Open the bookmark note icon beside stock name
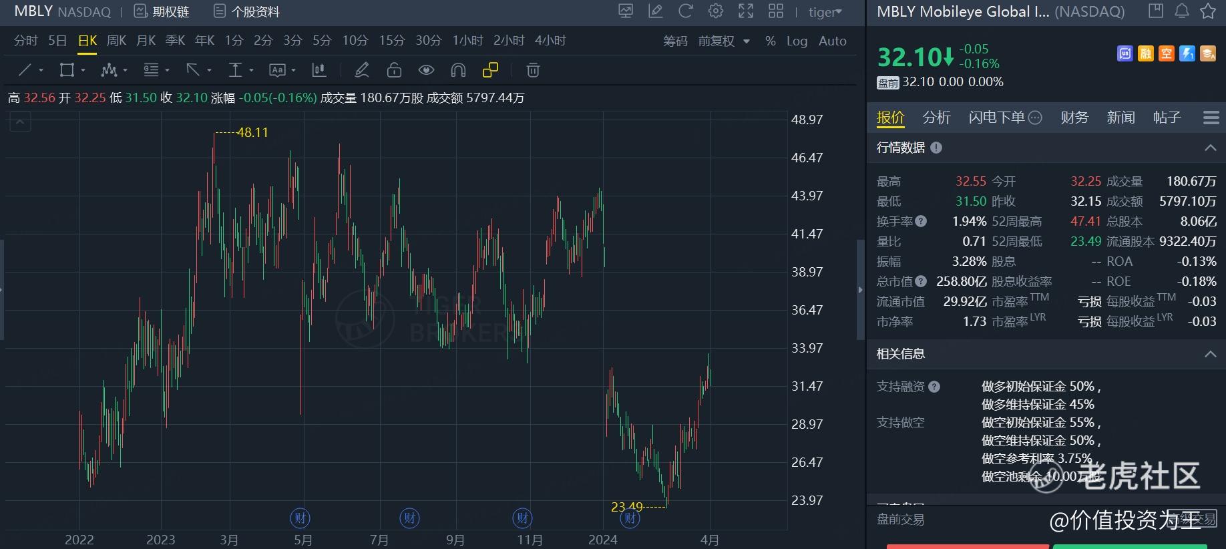The height and width of the screenshot is (549, 1226). coord(1155,11)
